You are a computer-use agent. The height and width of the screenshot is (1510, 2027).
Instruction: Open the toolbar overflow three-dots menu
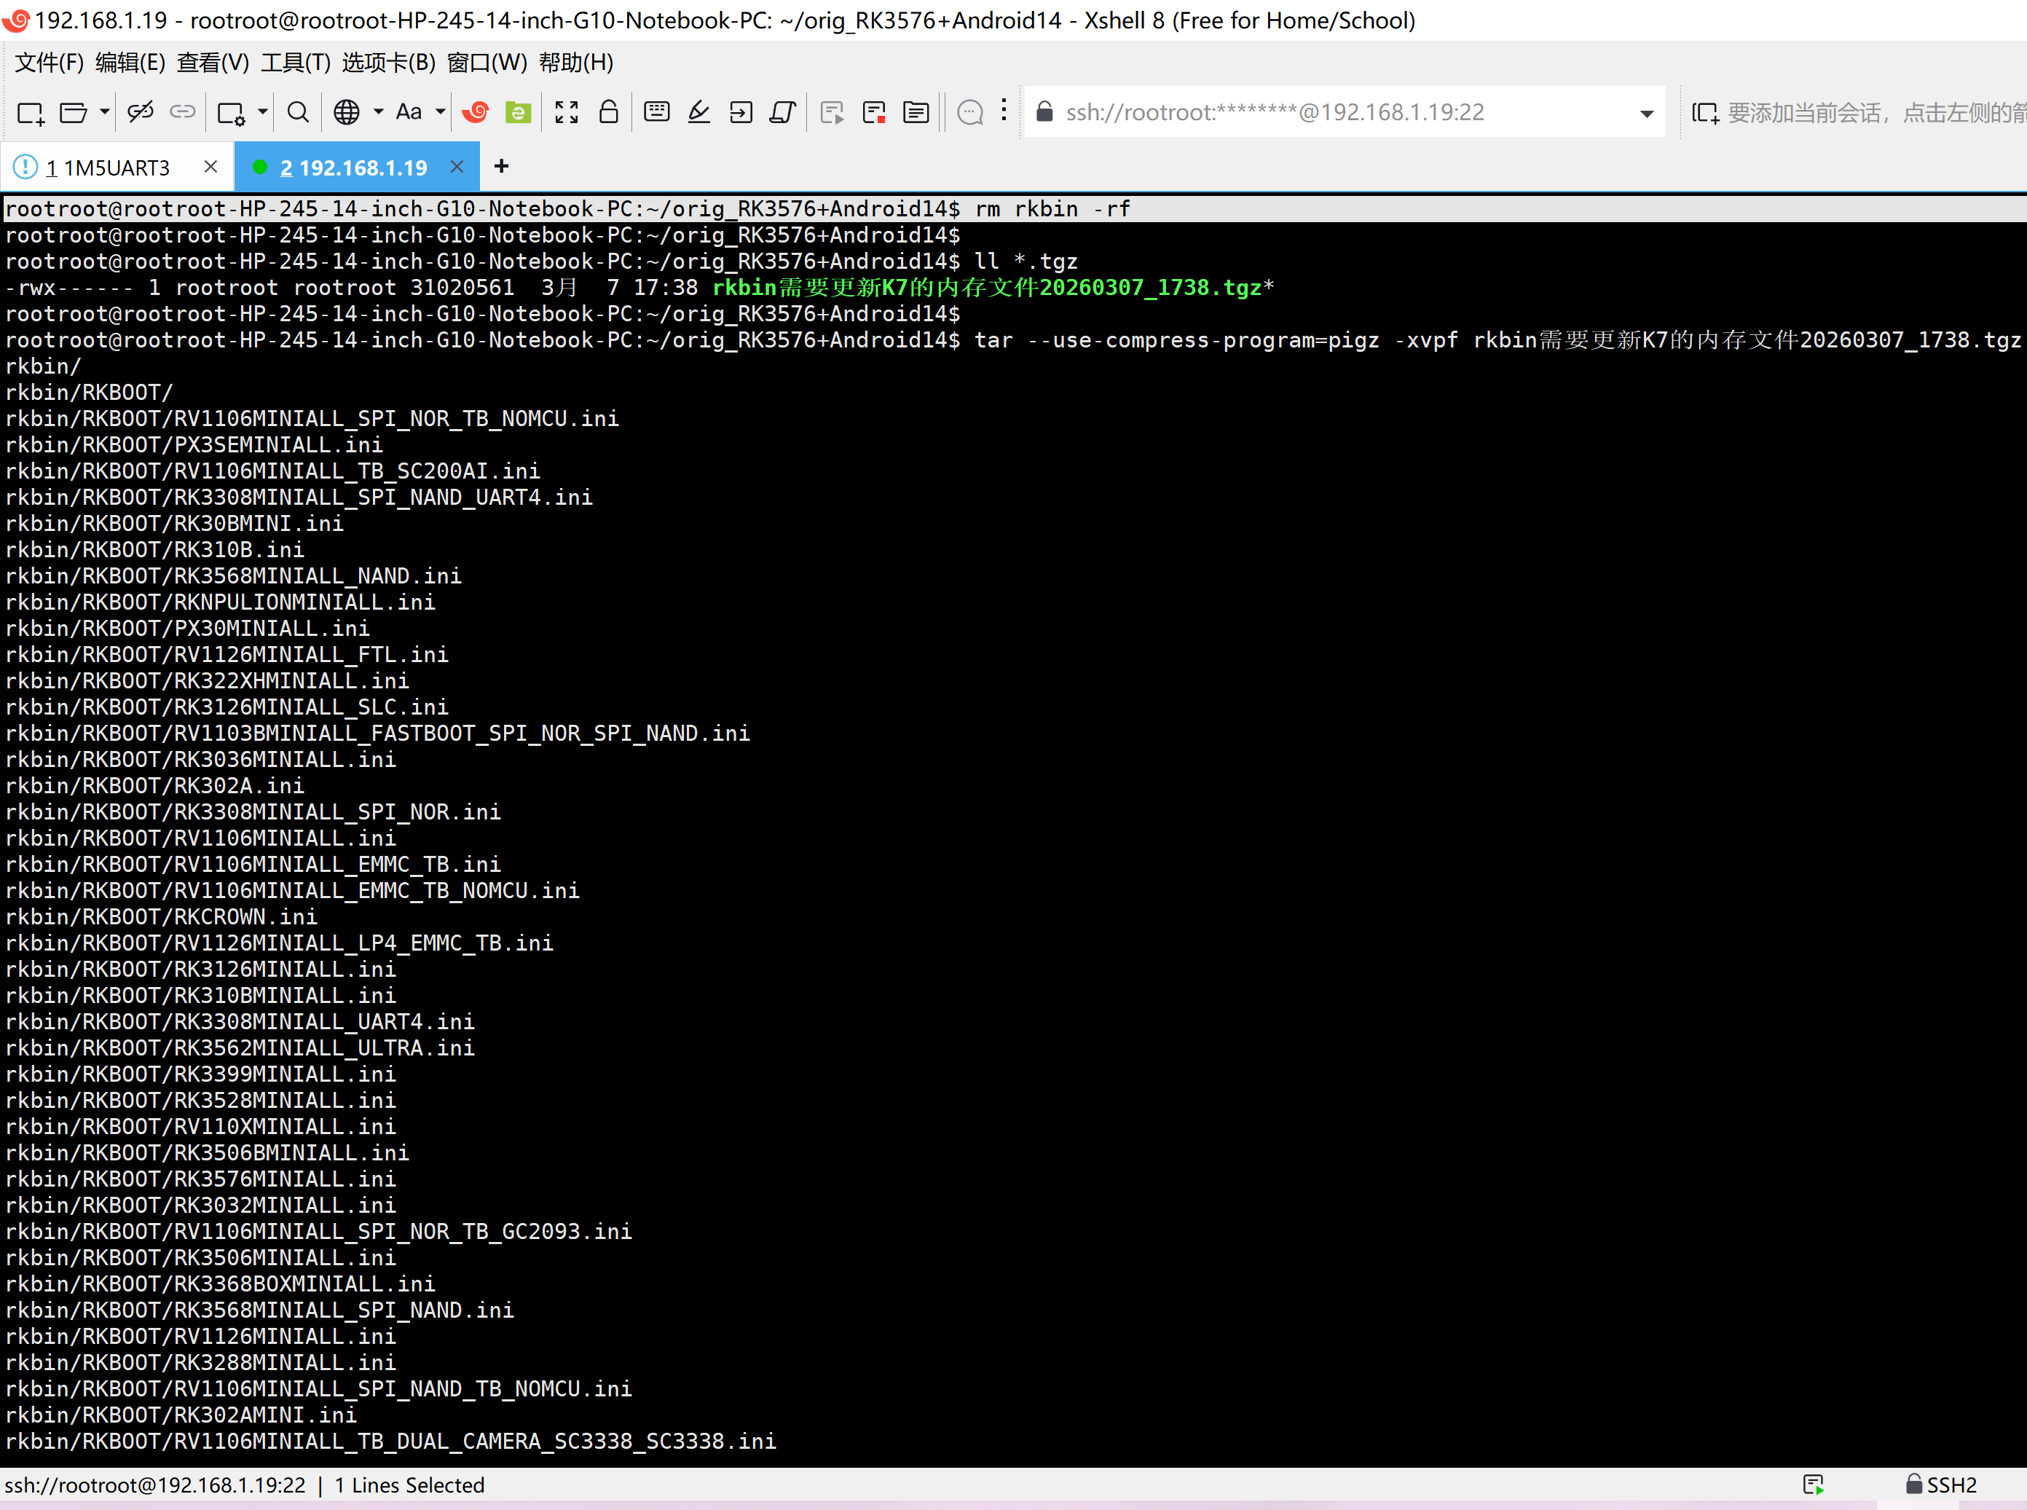[x=1004, y=111]
